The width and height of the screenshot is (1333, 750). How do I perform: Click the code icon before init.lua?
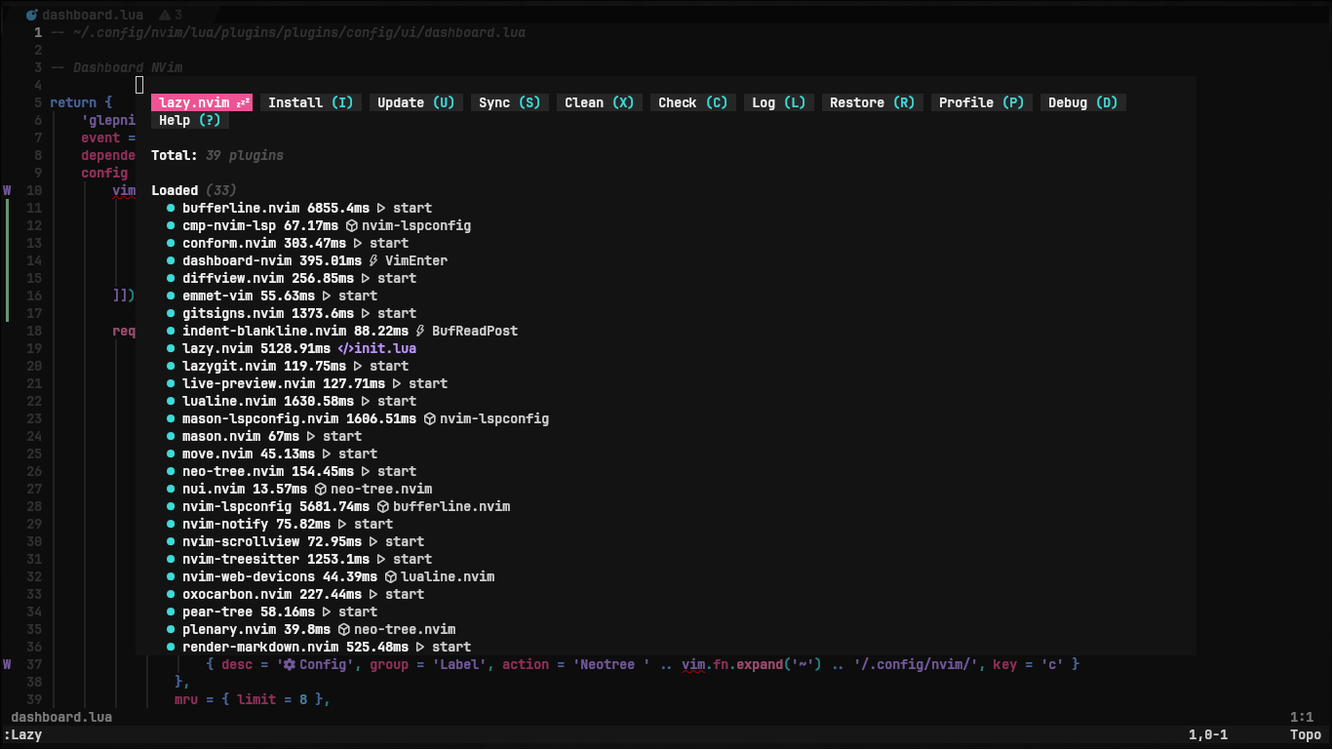point(346,348)
